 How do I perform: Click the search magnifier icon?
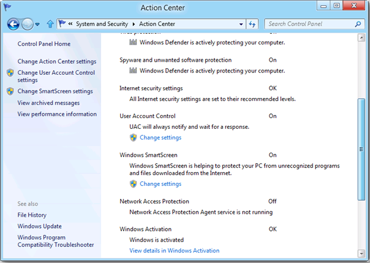click(x=358, y=24)
